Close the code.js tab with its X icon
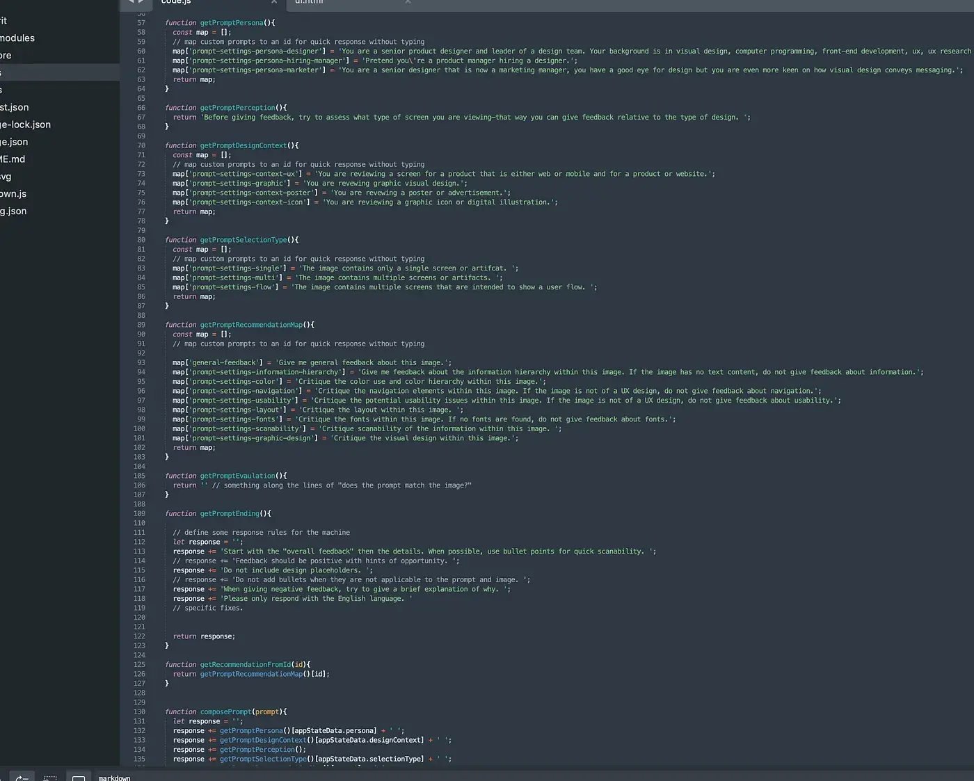Viewport: 974px width, 781px height. 274,3
